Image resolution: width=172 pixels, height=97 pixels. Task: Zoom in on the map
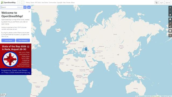(x=170, y=8)
